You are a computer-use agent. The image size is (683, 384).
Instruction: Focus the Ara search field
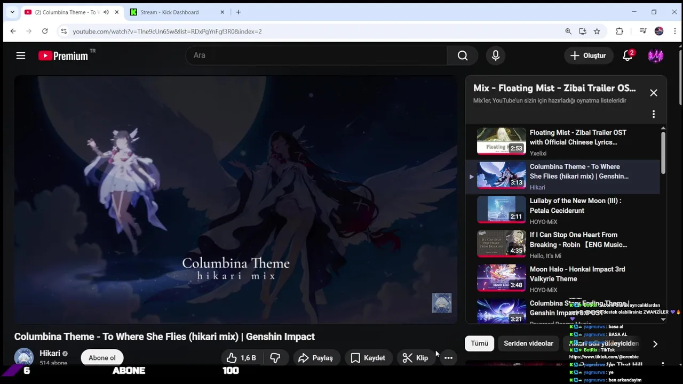(x=316, y=55)
